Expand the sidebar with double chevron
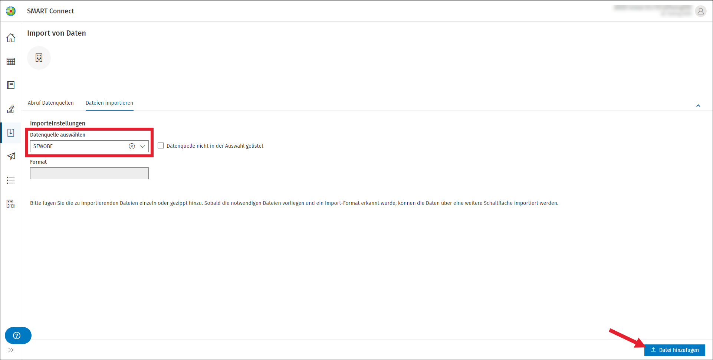The width and height of the screenshot is (713, 360). [11, 350]
